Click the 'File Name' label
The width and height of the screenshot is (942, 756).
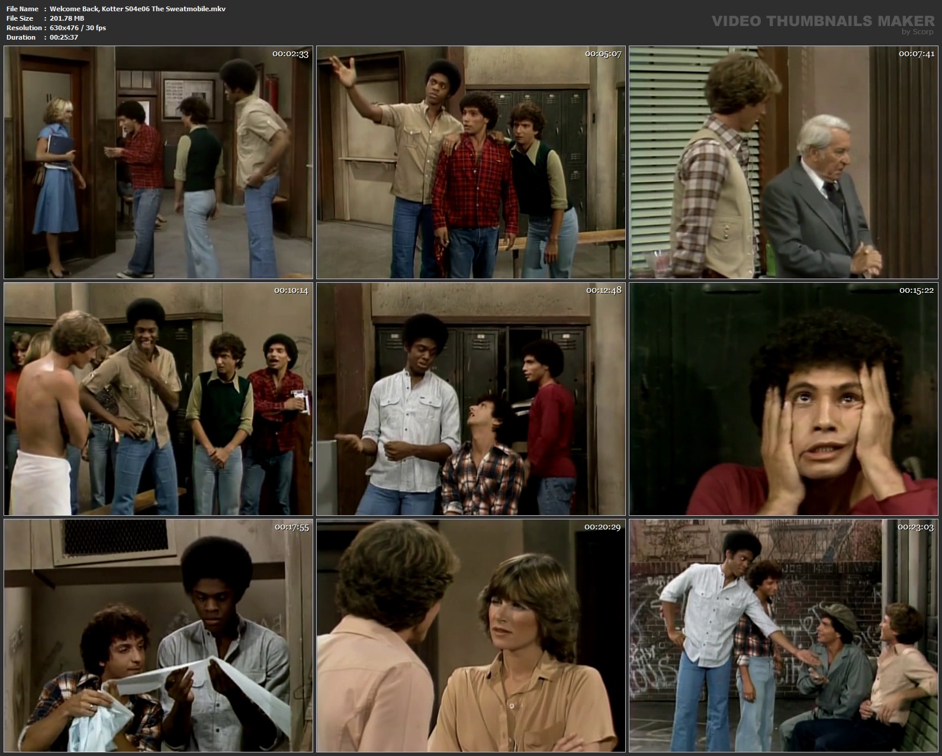click(x=22, y=9)
